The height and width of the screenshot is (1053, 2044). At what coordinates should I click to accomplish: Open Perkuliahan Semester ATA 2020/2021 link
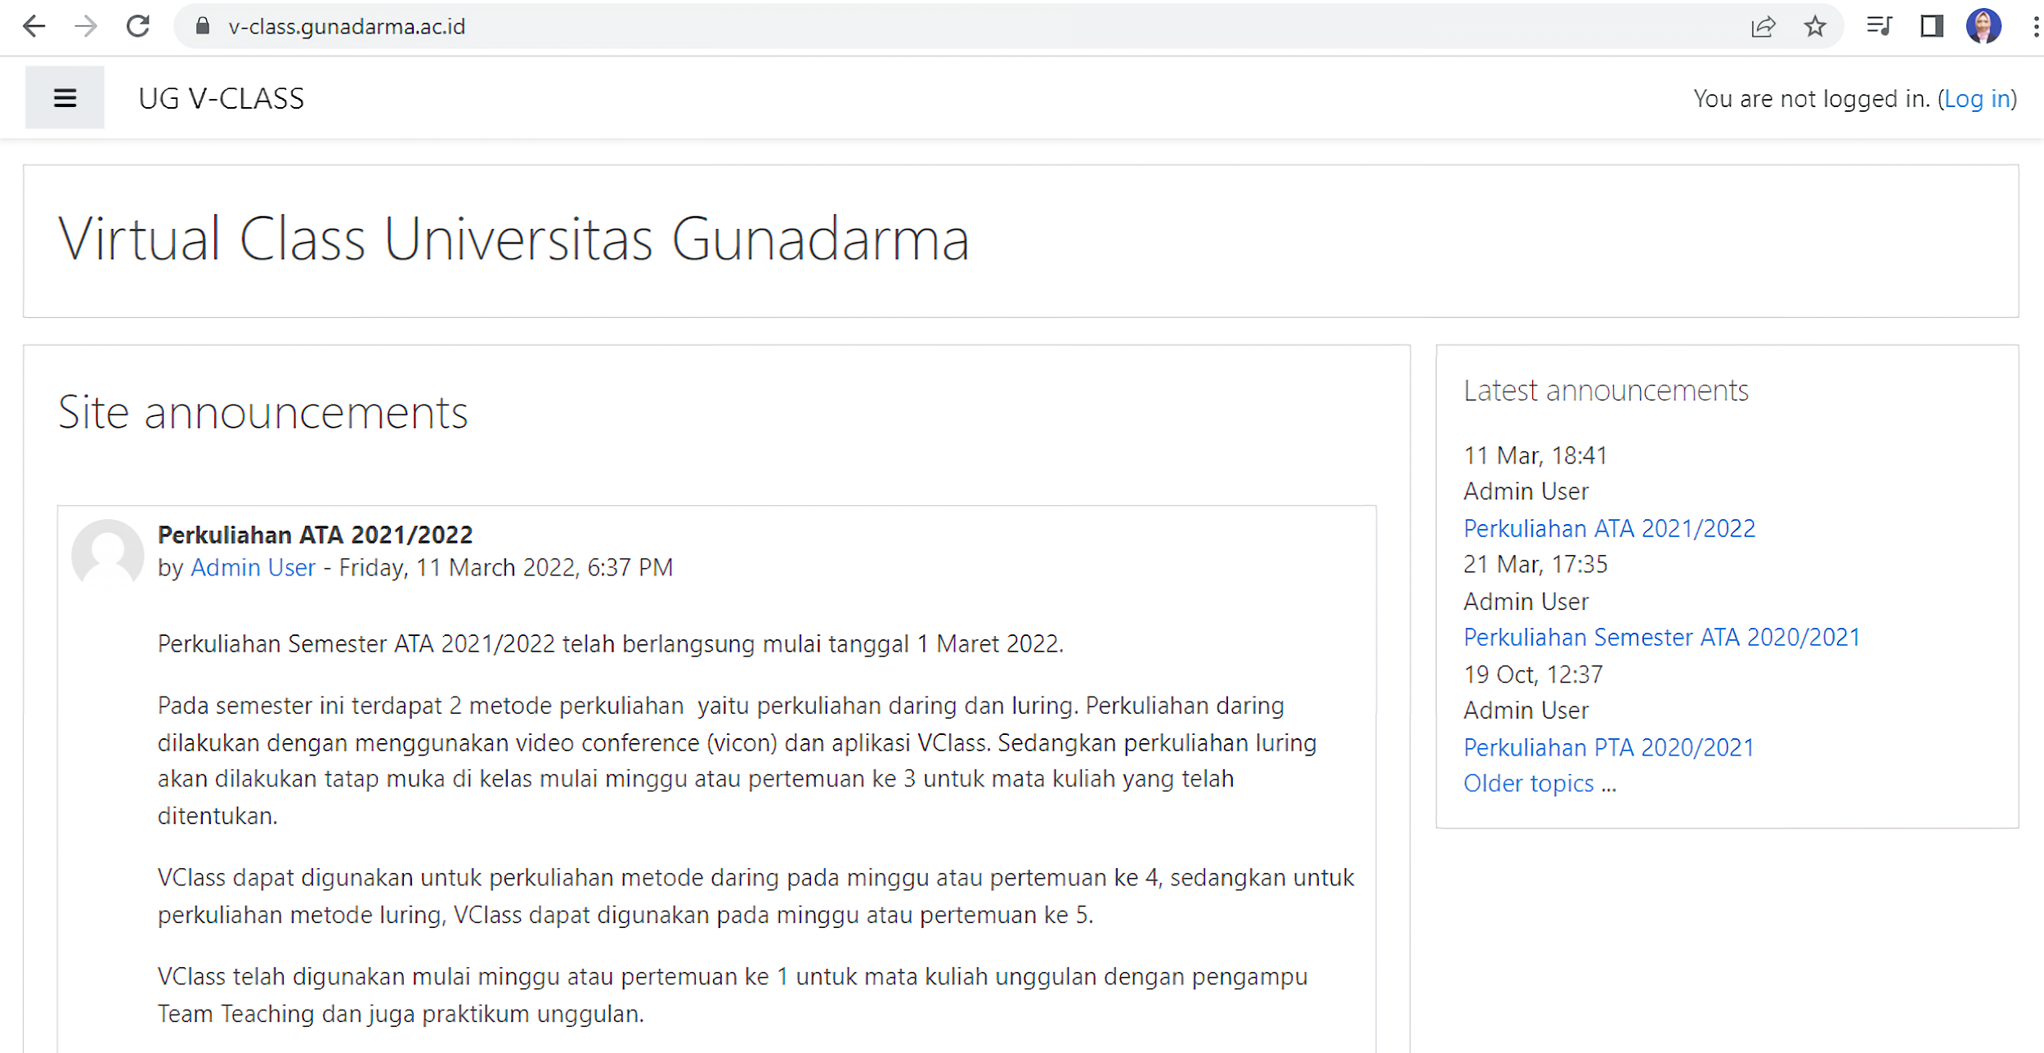1661,637
